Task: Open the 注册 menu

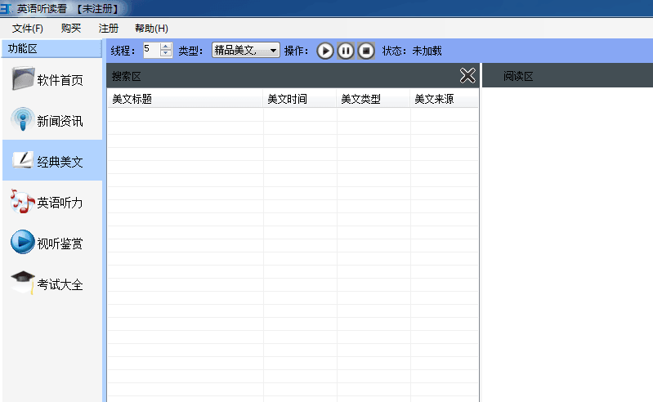Action: pyautogui.click(x=109, y=29)
